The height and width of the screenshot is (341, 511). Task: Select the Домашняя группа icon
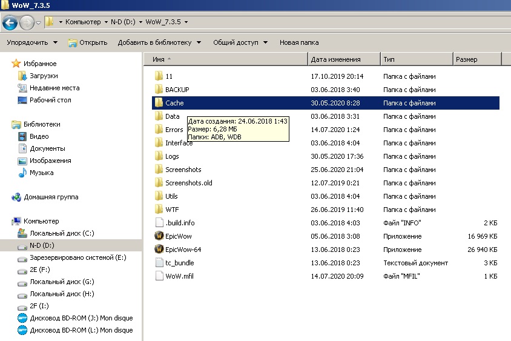(x=16, y=197)
